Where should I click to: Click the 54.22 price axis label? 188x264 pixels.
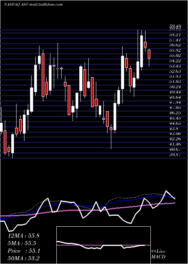pos(175,61)
